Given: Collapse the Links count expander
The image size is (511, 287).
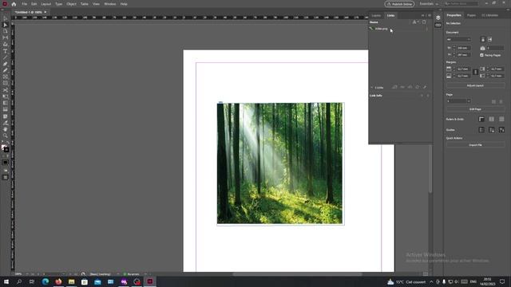Looking at the screenshot, I should tap(371, 88).
